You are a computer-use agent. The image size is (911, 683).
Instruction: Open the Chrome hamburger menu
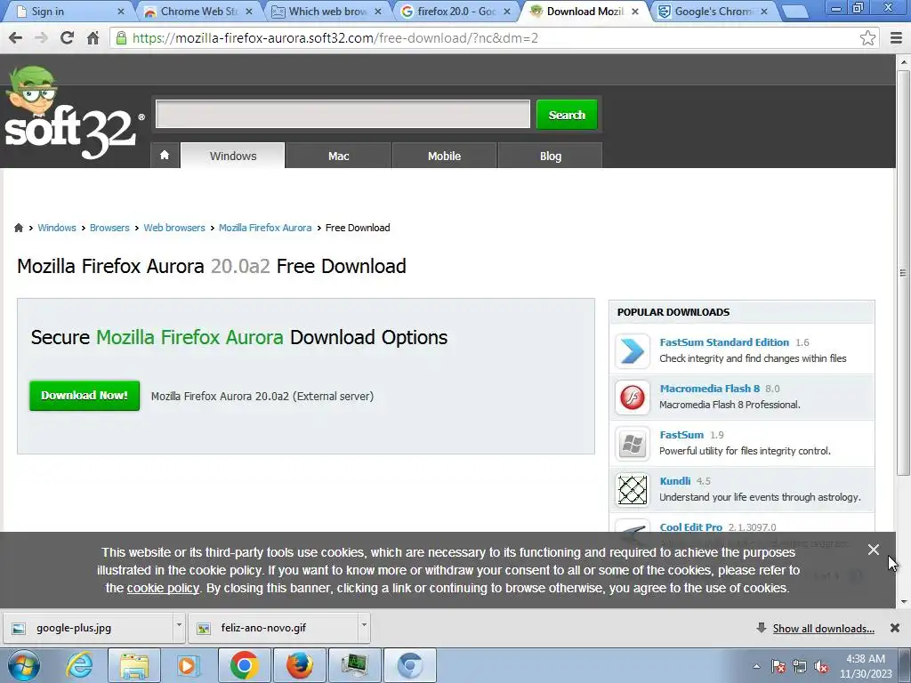point(897,38)
